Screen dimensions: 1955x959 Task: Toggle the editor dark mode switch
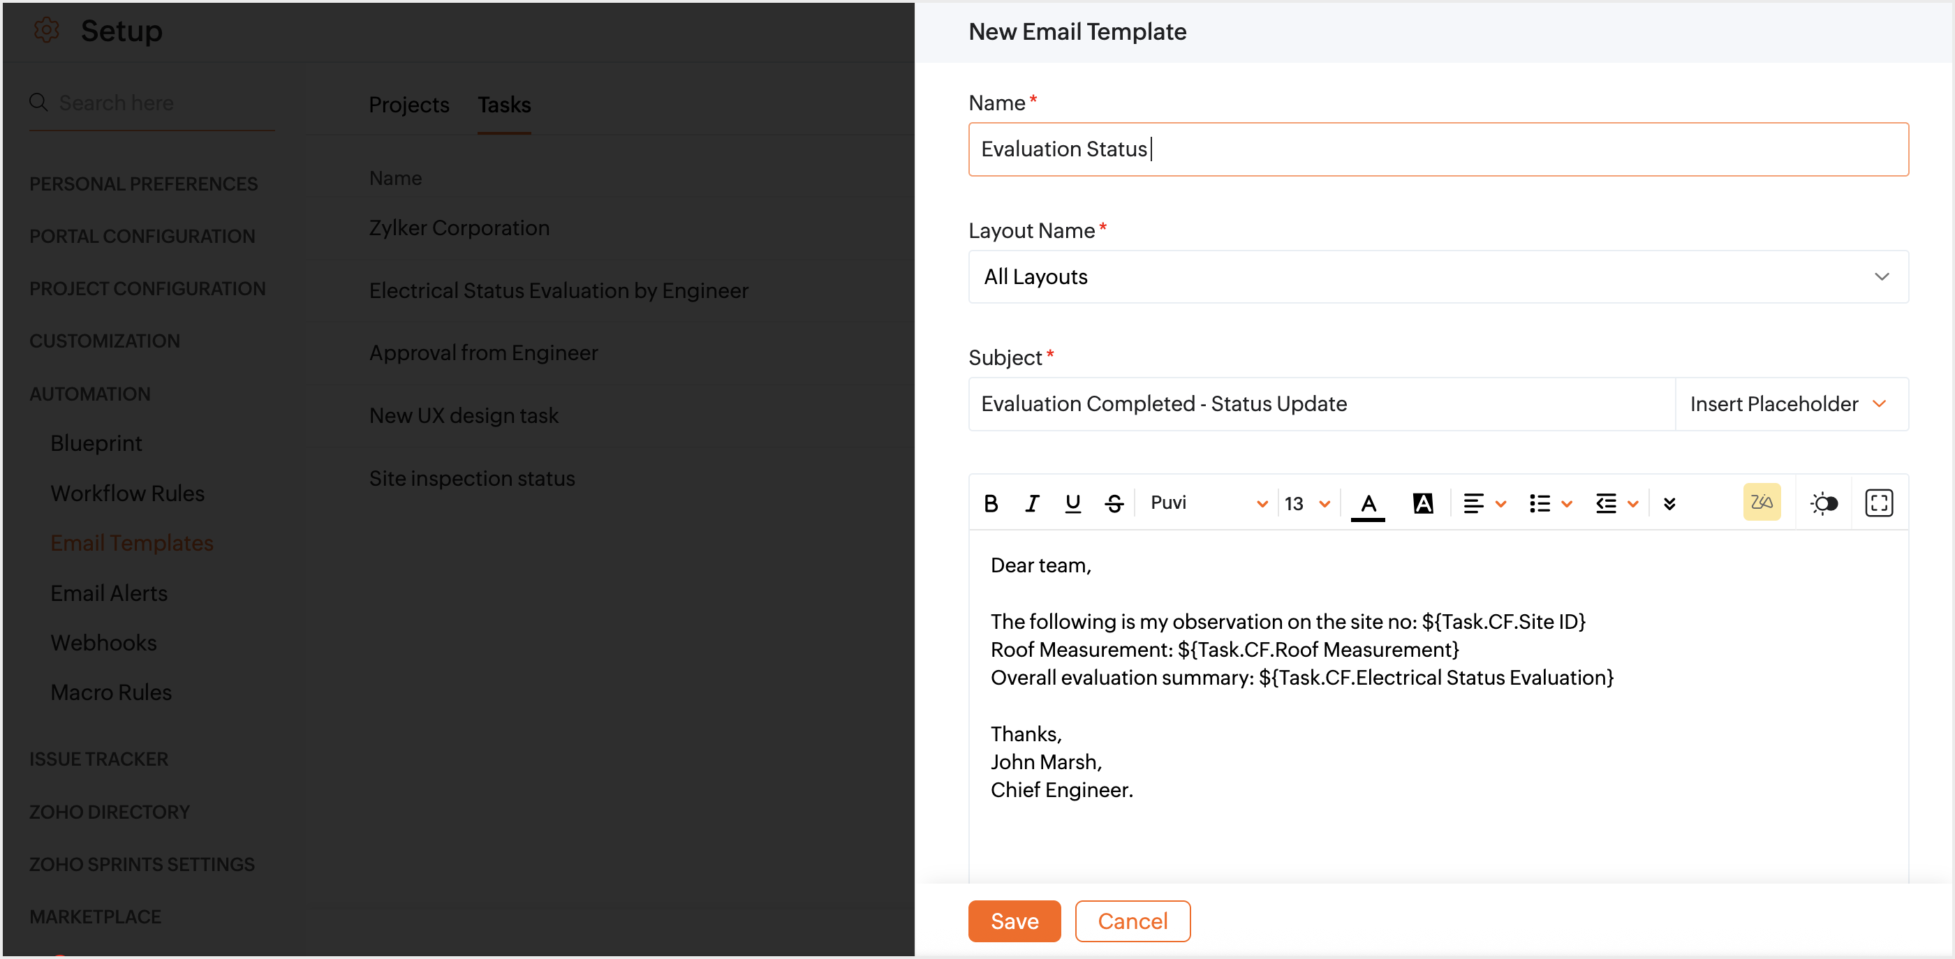click(1824, 503)
